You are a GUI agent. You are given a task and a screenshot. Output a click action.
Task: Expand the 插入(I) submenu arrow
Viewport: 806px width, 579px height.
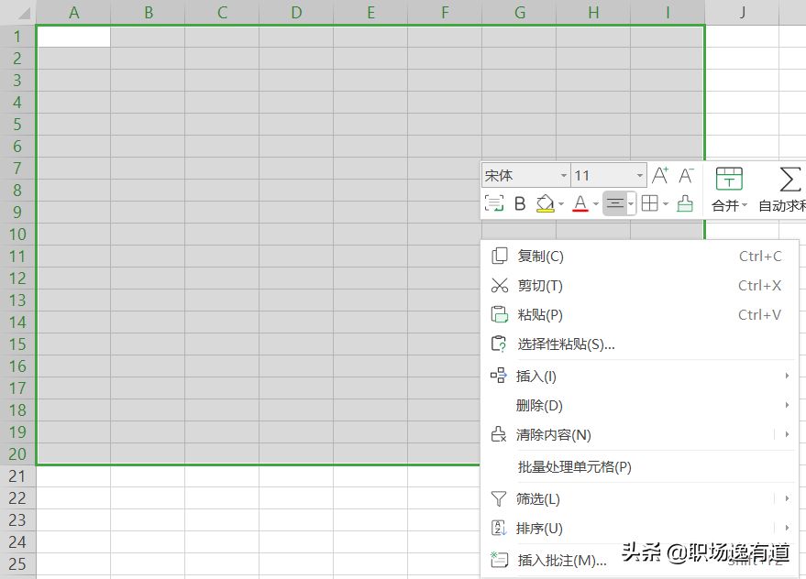pos(787,376)
